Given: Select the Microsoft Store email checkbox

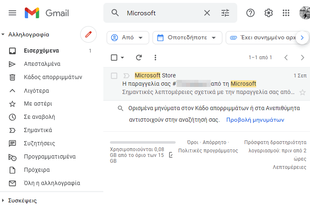Looking at the screenshot, I should pos(114,76).
